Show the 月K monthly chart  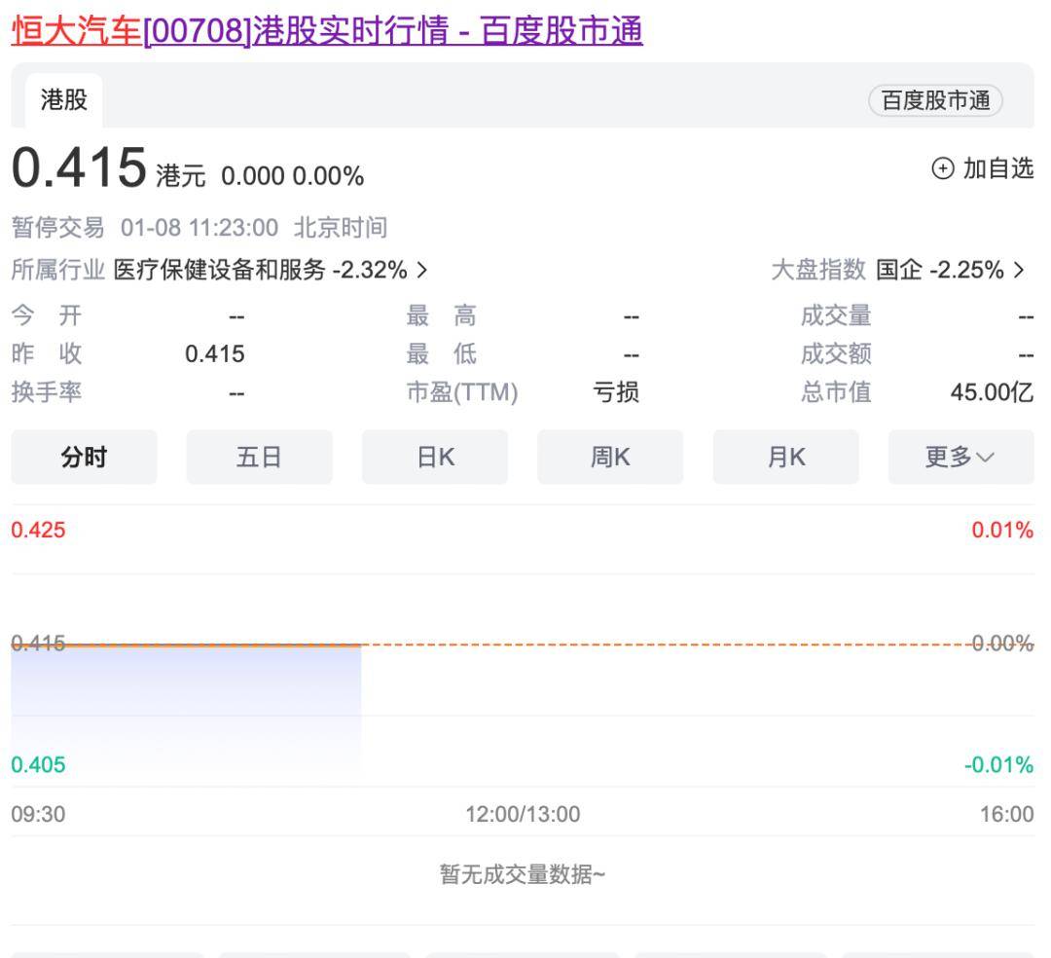click(x=785, y=457)
